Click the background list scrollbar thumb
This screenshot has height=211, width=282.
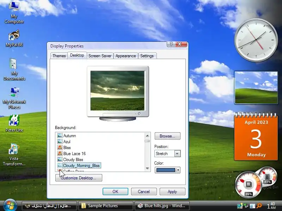click(x=147, y=141)
